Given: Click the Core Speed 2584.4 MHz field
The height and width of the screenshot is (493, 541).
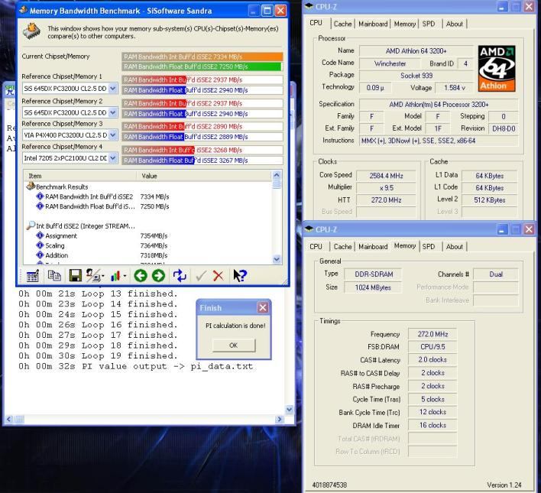Looking at the screenshot, I should point(386,176).
